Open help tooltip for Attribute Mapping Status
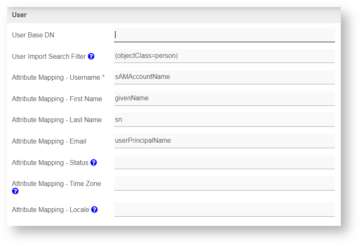The width and height of the screenshot is (361, 246). (x=93, y=162)
